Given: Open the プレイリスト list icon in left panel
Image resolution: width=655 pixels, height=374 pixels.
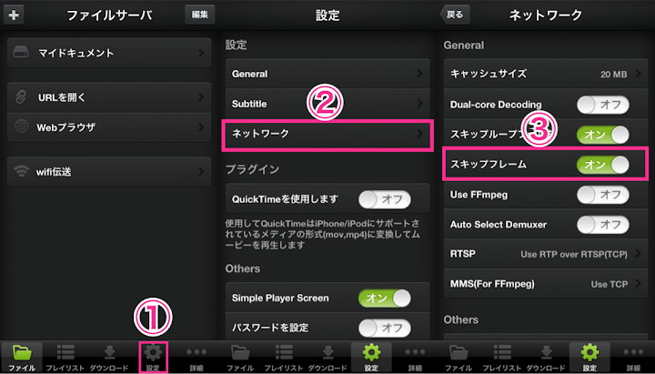Looking at the screenshot, I should pos(65,353).
